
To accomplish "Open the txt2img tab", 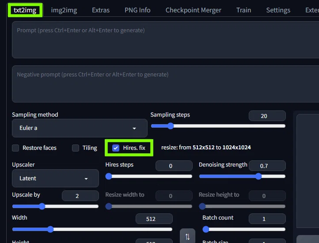I will tap(25, 10).
